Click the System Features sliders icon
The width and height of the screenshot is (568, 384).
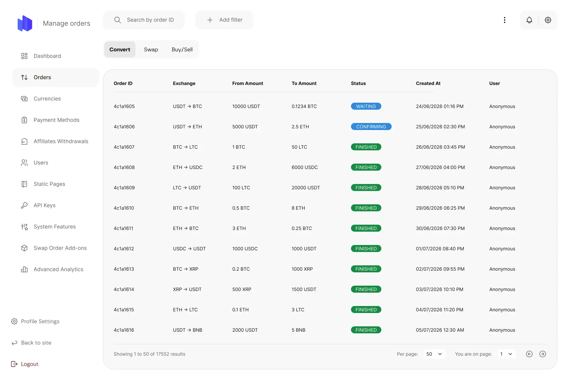[24, 227]
